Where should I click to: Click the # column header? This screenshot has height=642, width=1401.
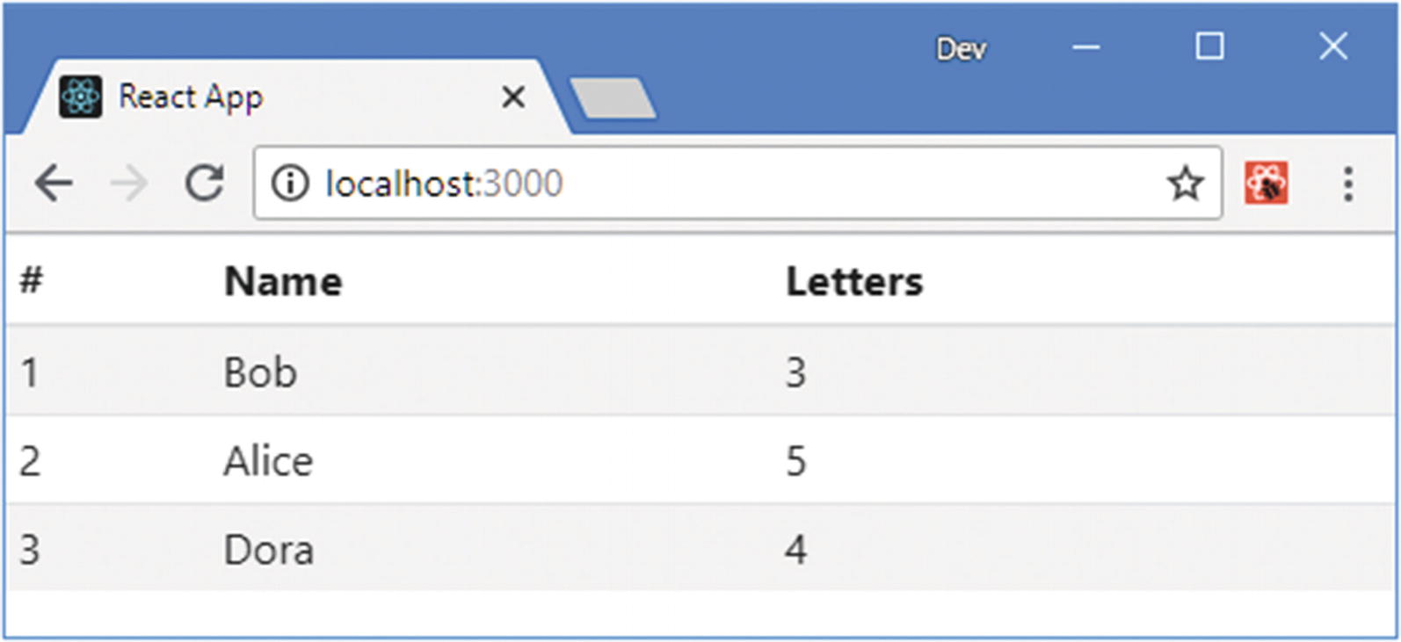point(32,281)
